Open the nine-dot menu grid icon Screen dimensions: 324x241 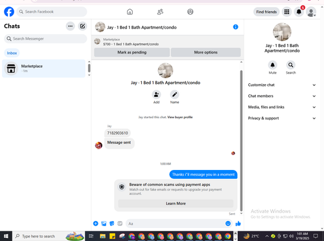[x=286, y=12]
